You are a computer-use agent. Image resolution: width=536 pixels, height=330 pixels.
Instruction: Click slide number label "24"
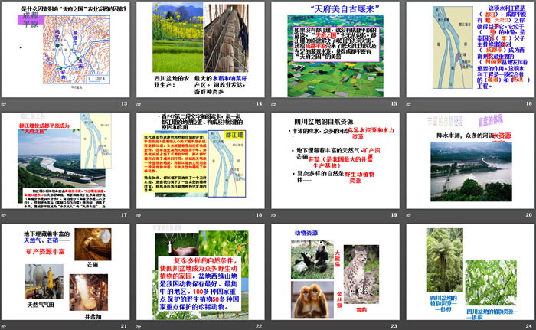529,326
